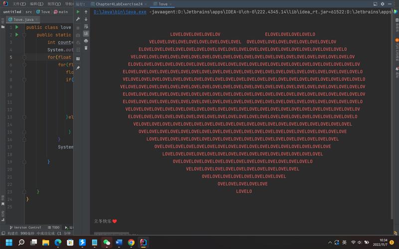Click the wrench icon to modify run configuration

pos(78,19)
